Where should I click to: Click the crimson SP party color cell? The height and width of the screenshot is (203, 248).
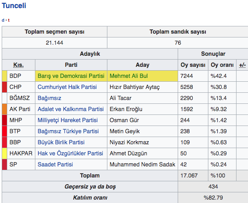tap(4, 164)
